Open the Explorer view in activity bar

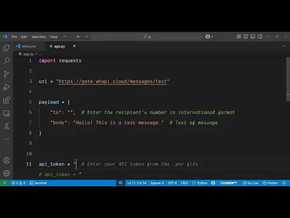click(x=6, y=48)
